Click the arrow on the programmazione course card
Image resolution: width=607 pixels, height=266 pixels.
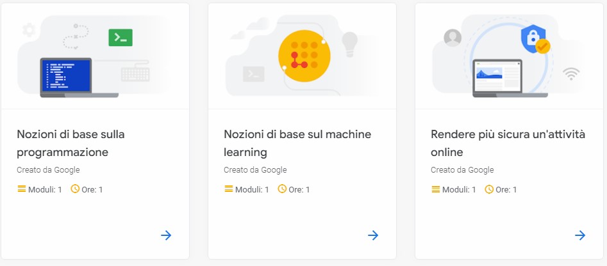pos(166,235)
